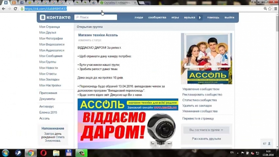Open File Explorer from the taskbar
279x157 pixels.
click(56, 153)
